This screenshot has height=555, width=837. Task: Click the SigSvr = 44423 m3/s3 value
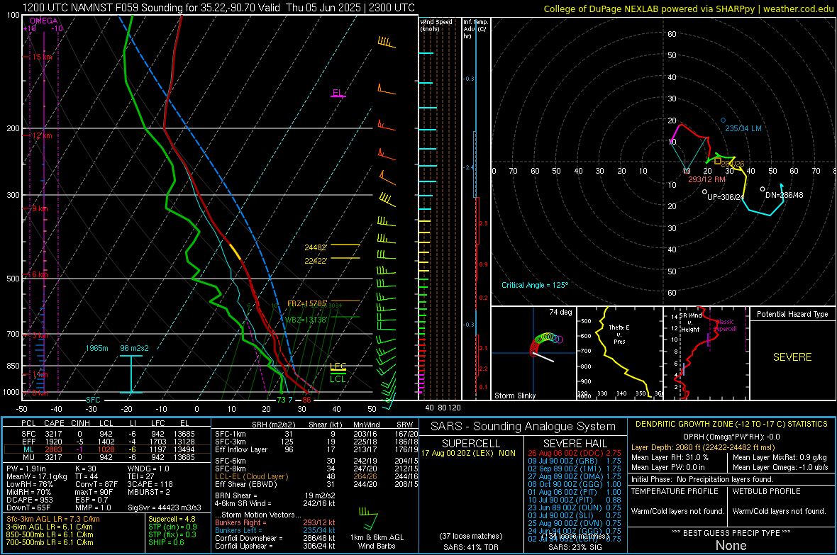(165, 508)
